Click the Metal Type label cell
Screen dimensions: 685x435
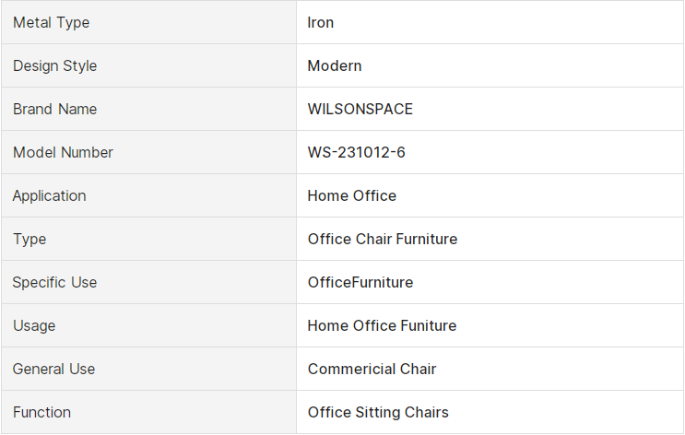(x=148, y=22)
